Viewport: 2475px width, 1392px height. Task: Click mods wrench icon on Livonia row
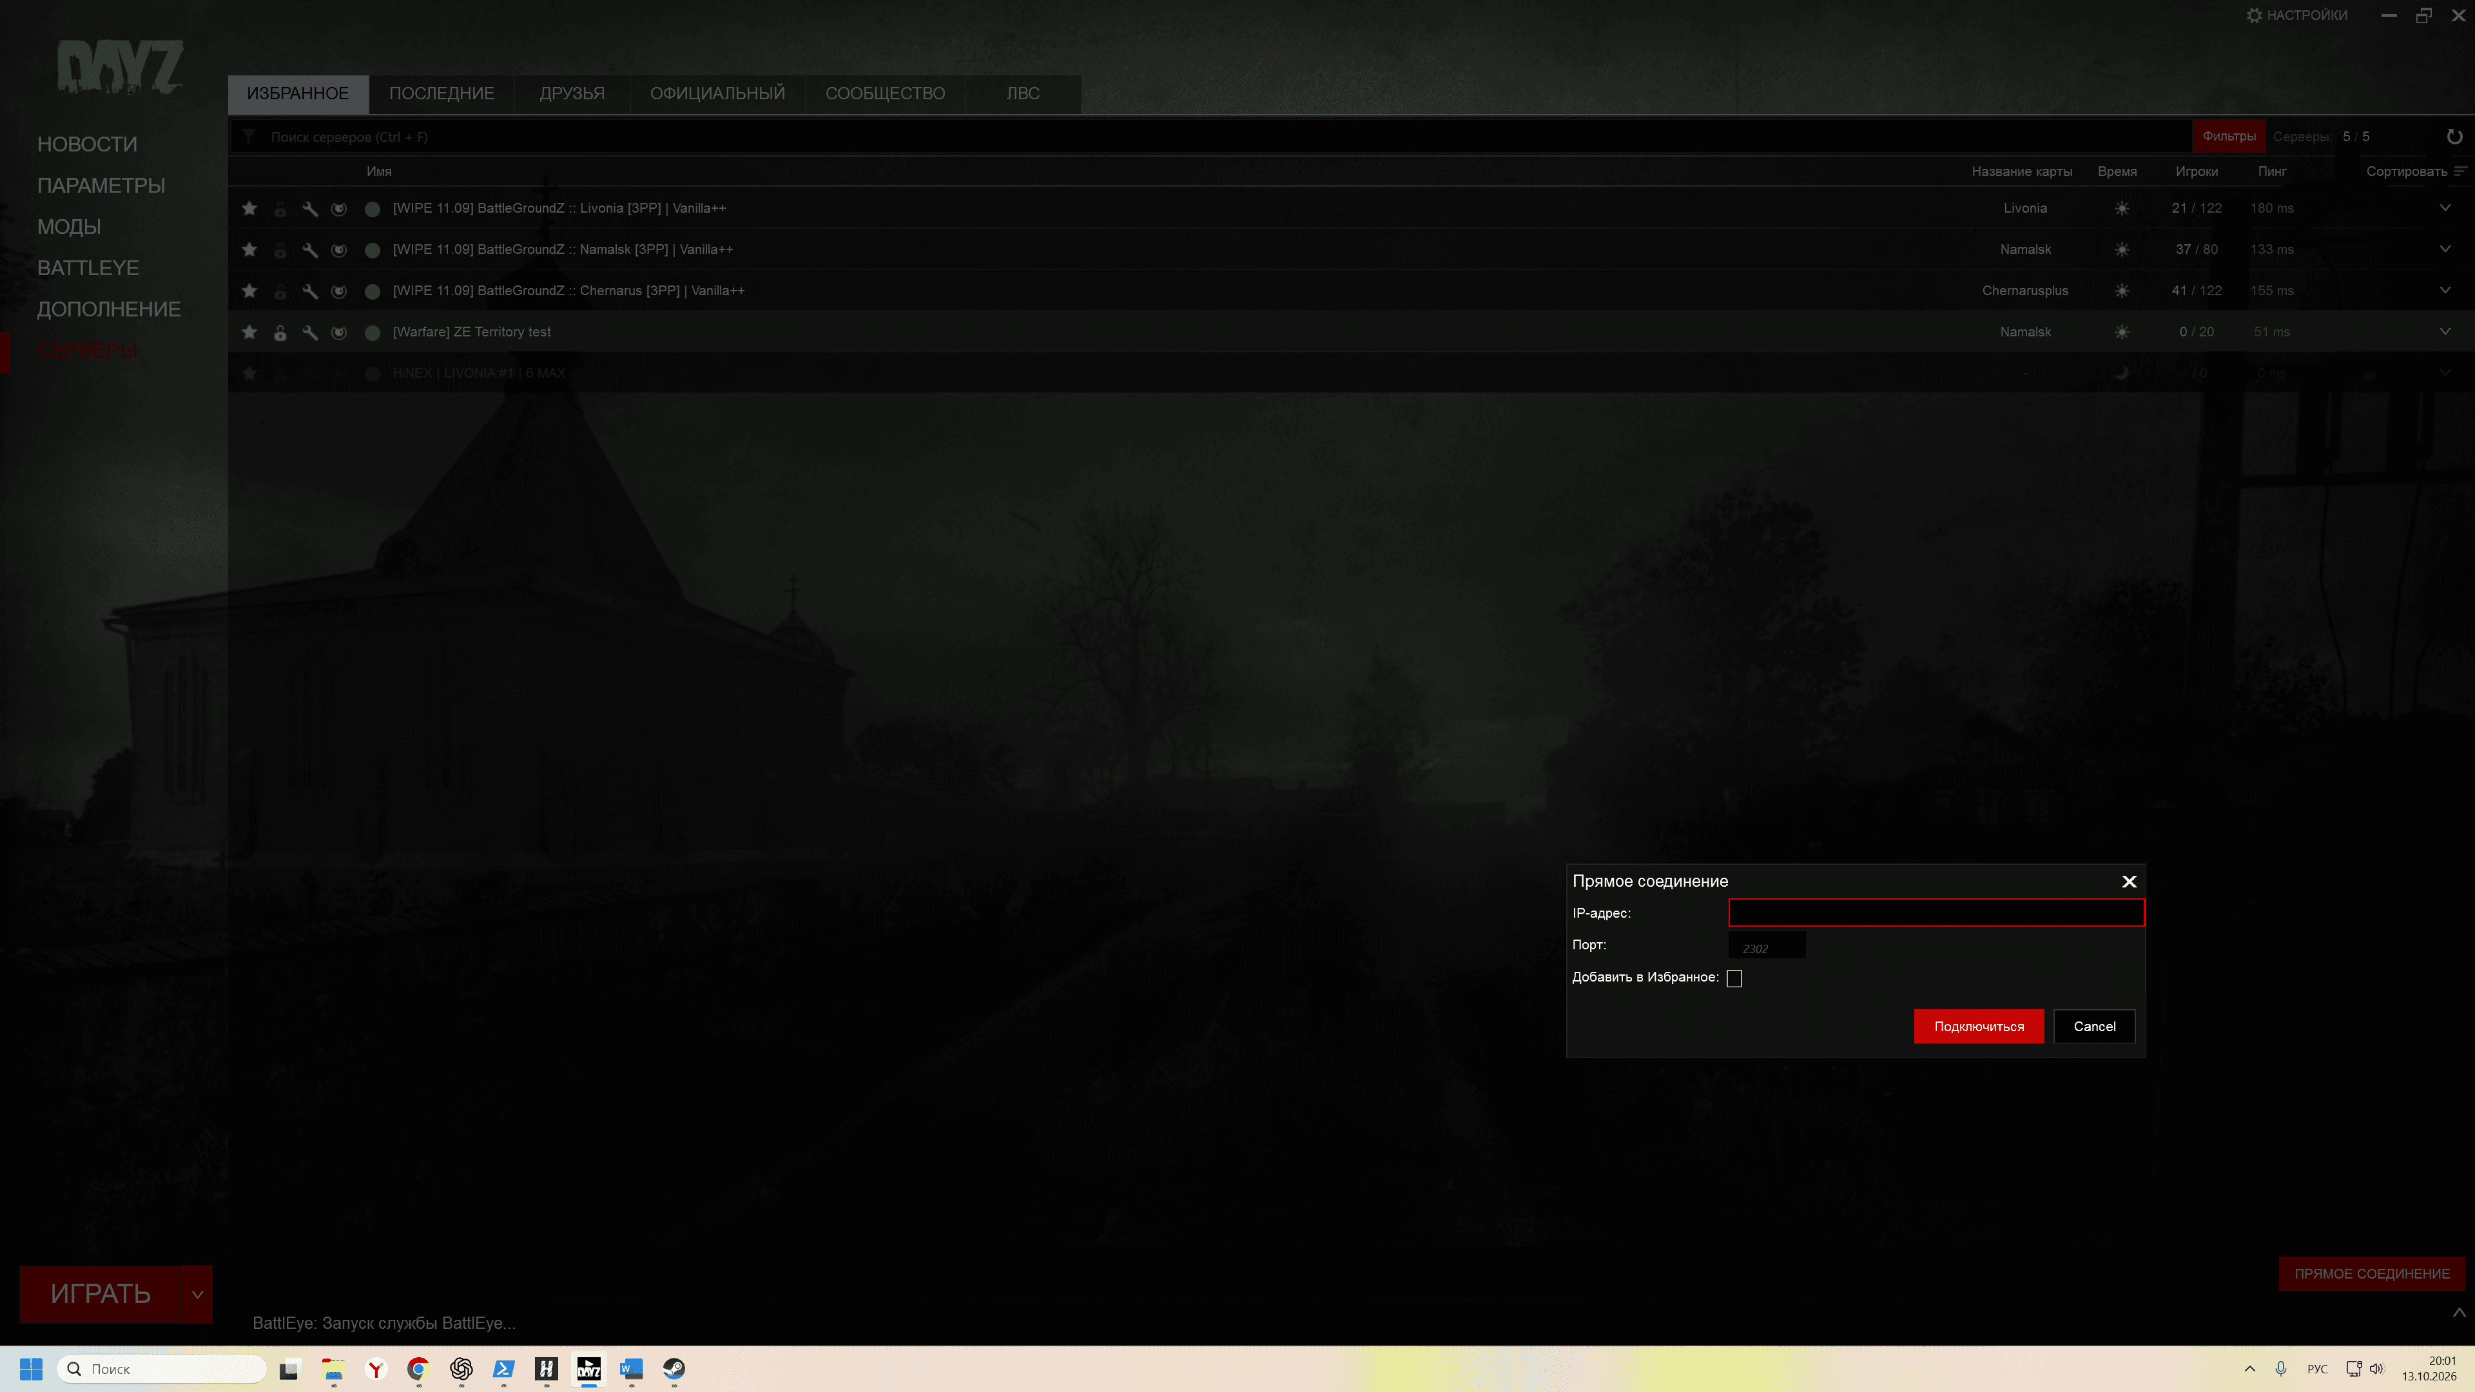309,208
